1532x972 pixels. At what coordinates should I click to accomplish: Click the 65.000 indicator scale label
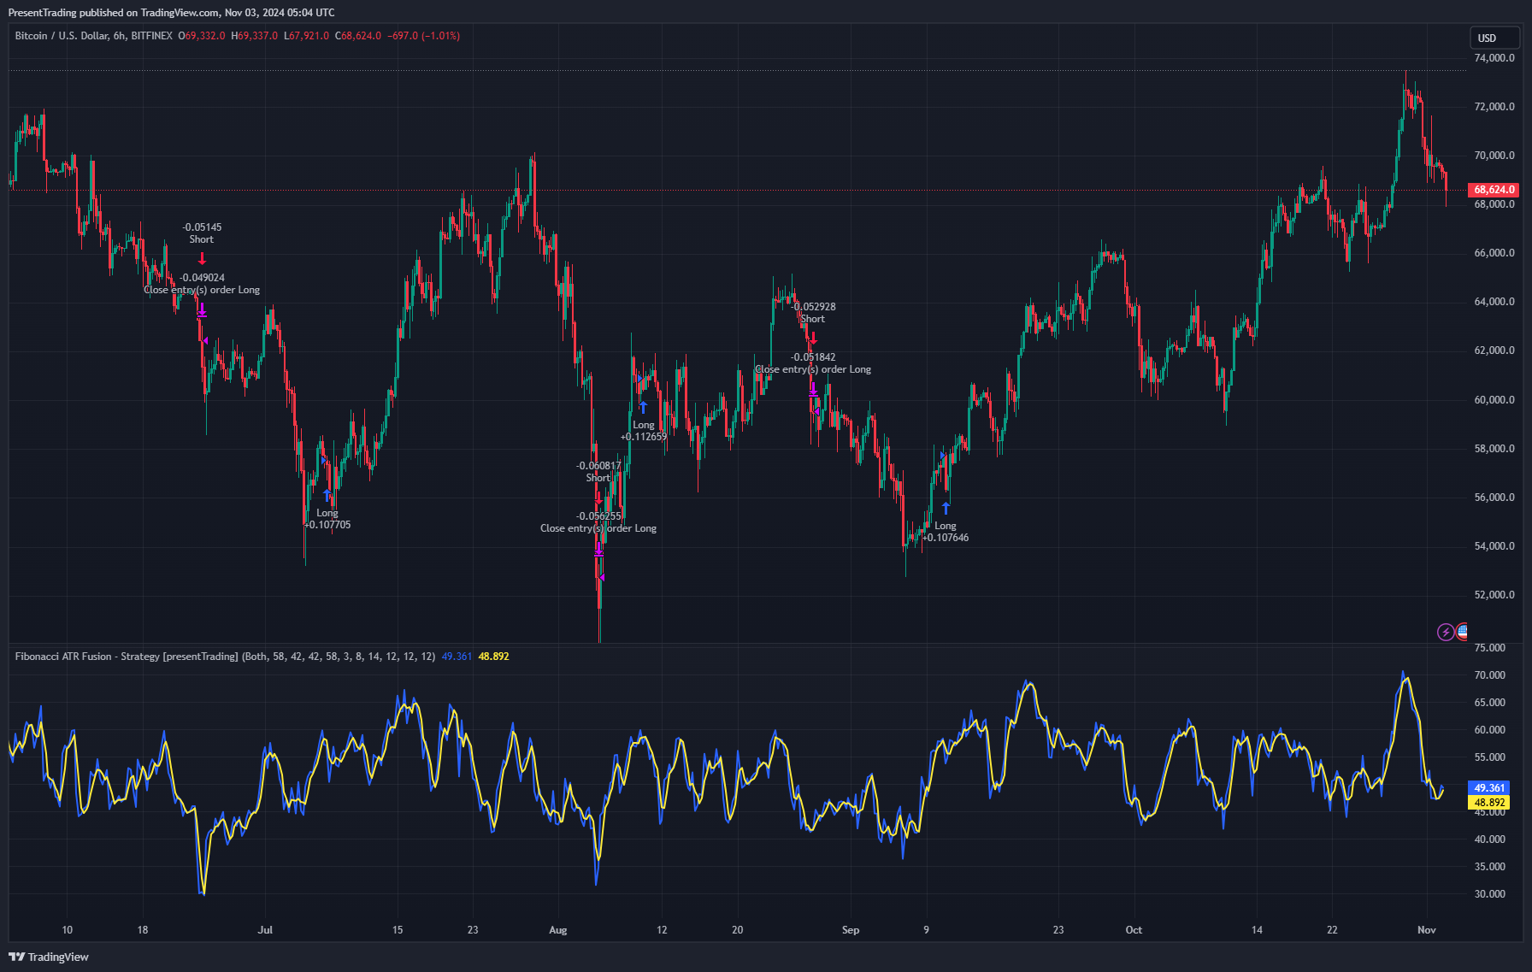1490,703
